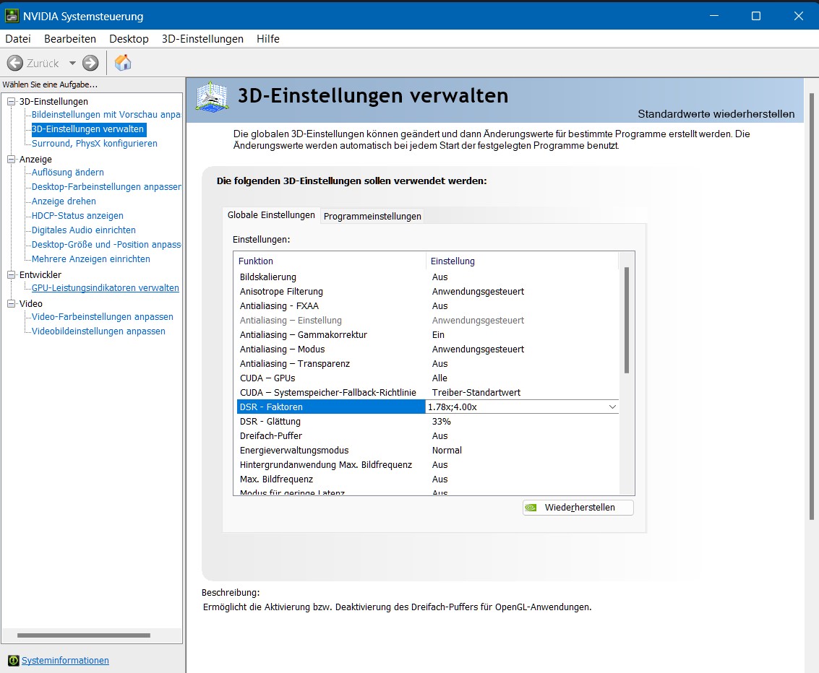
Task: Open Video-Farbeinstellungen anpassen
Action: coord(103,317)
